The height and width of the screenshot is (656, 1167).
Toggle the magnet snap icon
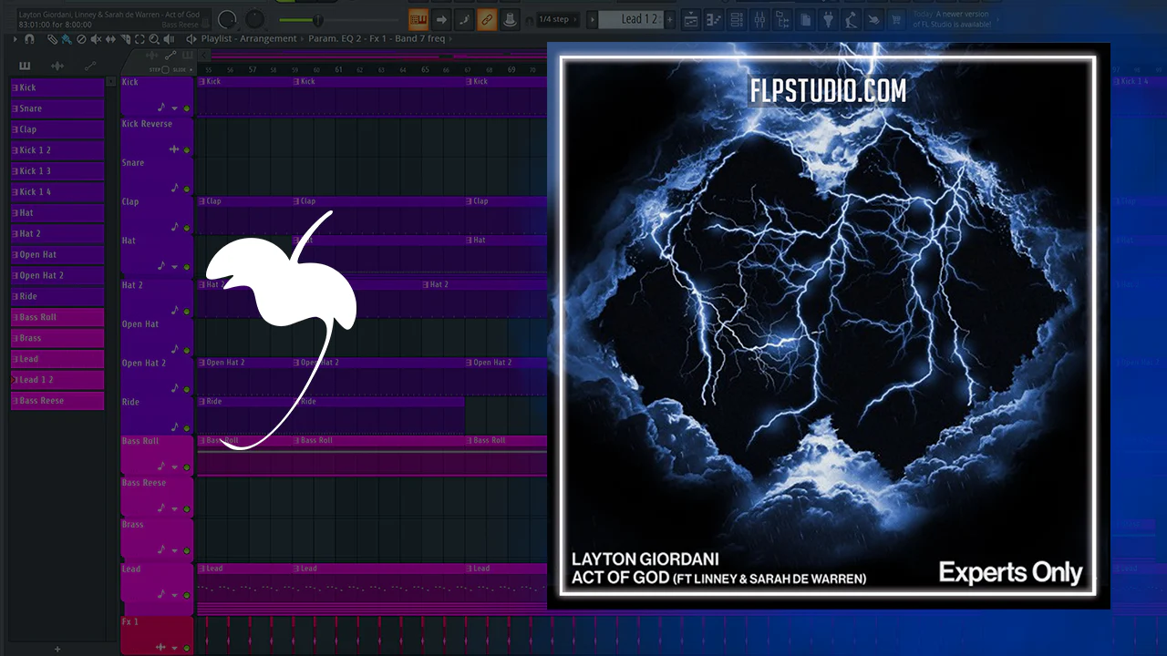(x=29, y=39)
